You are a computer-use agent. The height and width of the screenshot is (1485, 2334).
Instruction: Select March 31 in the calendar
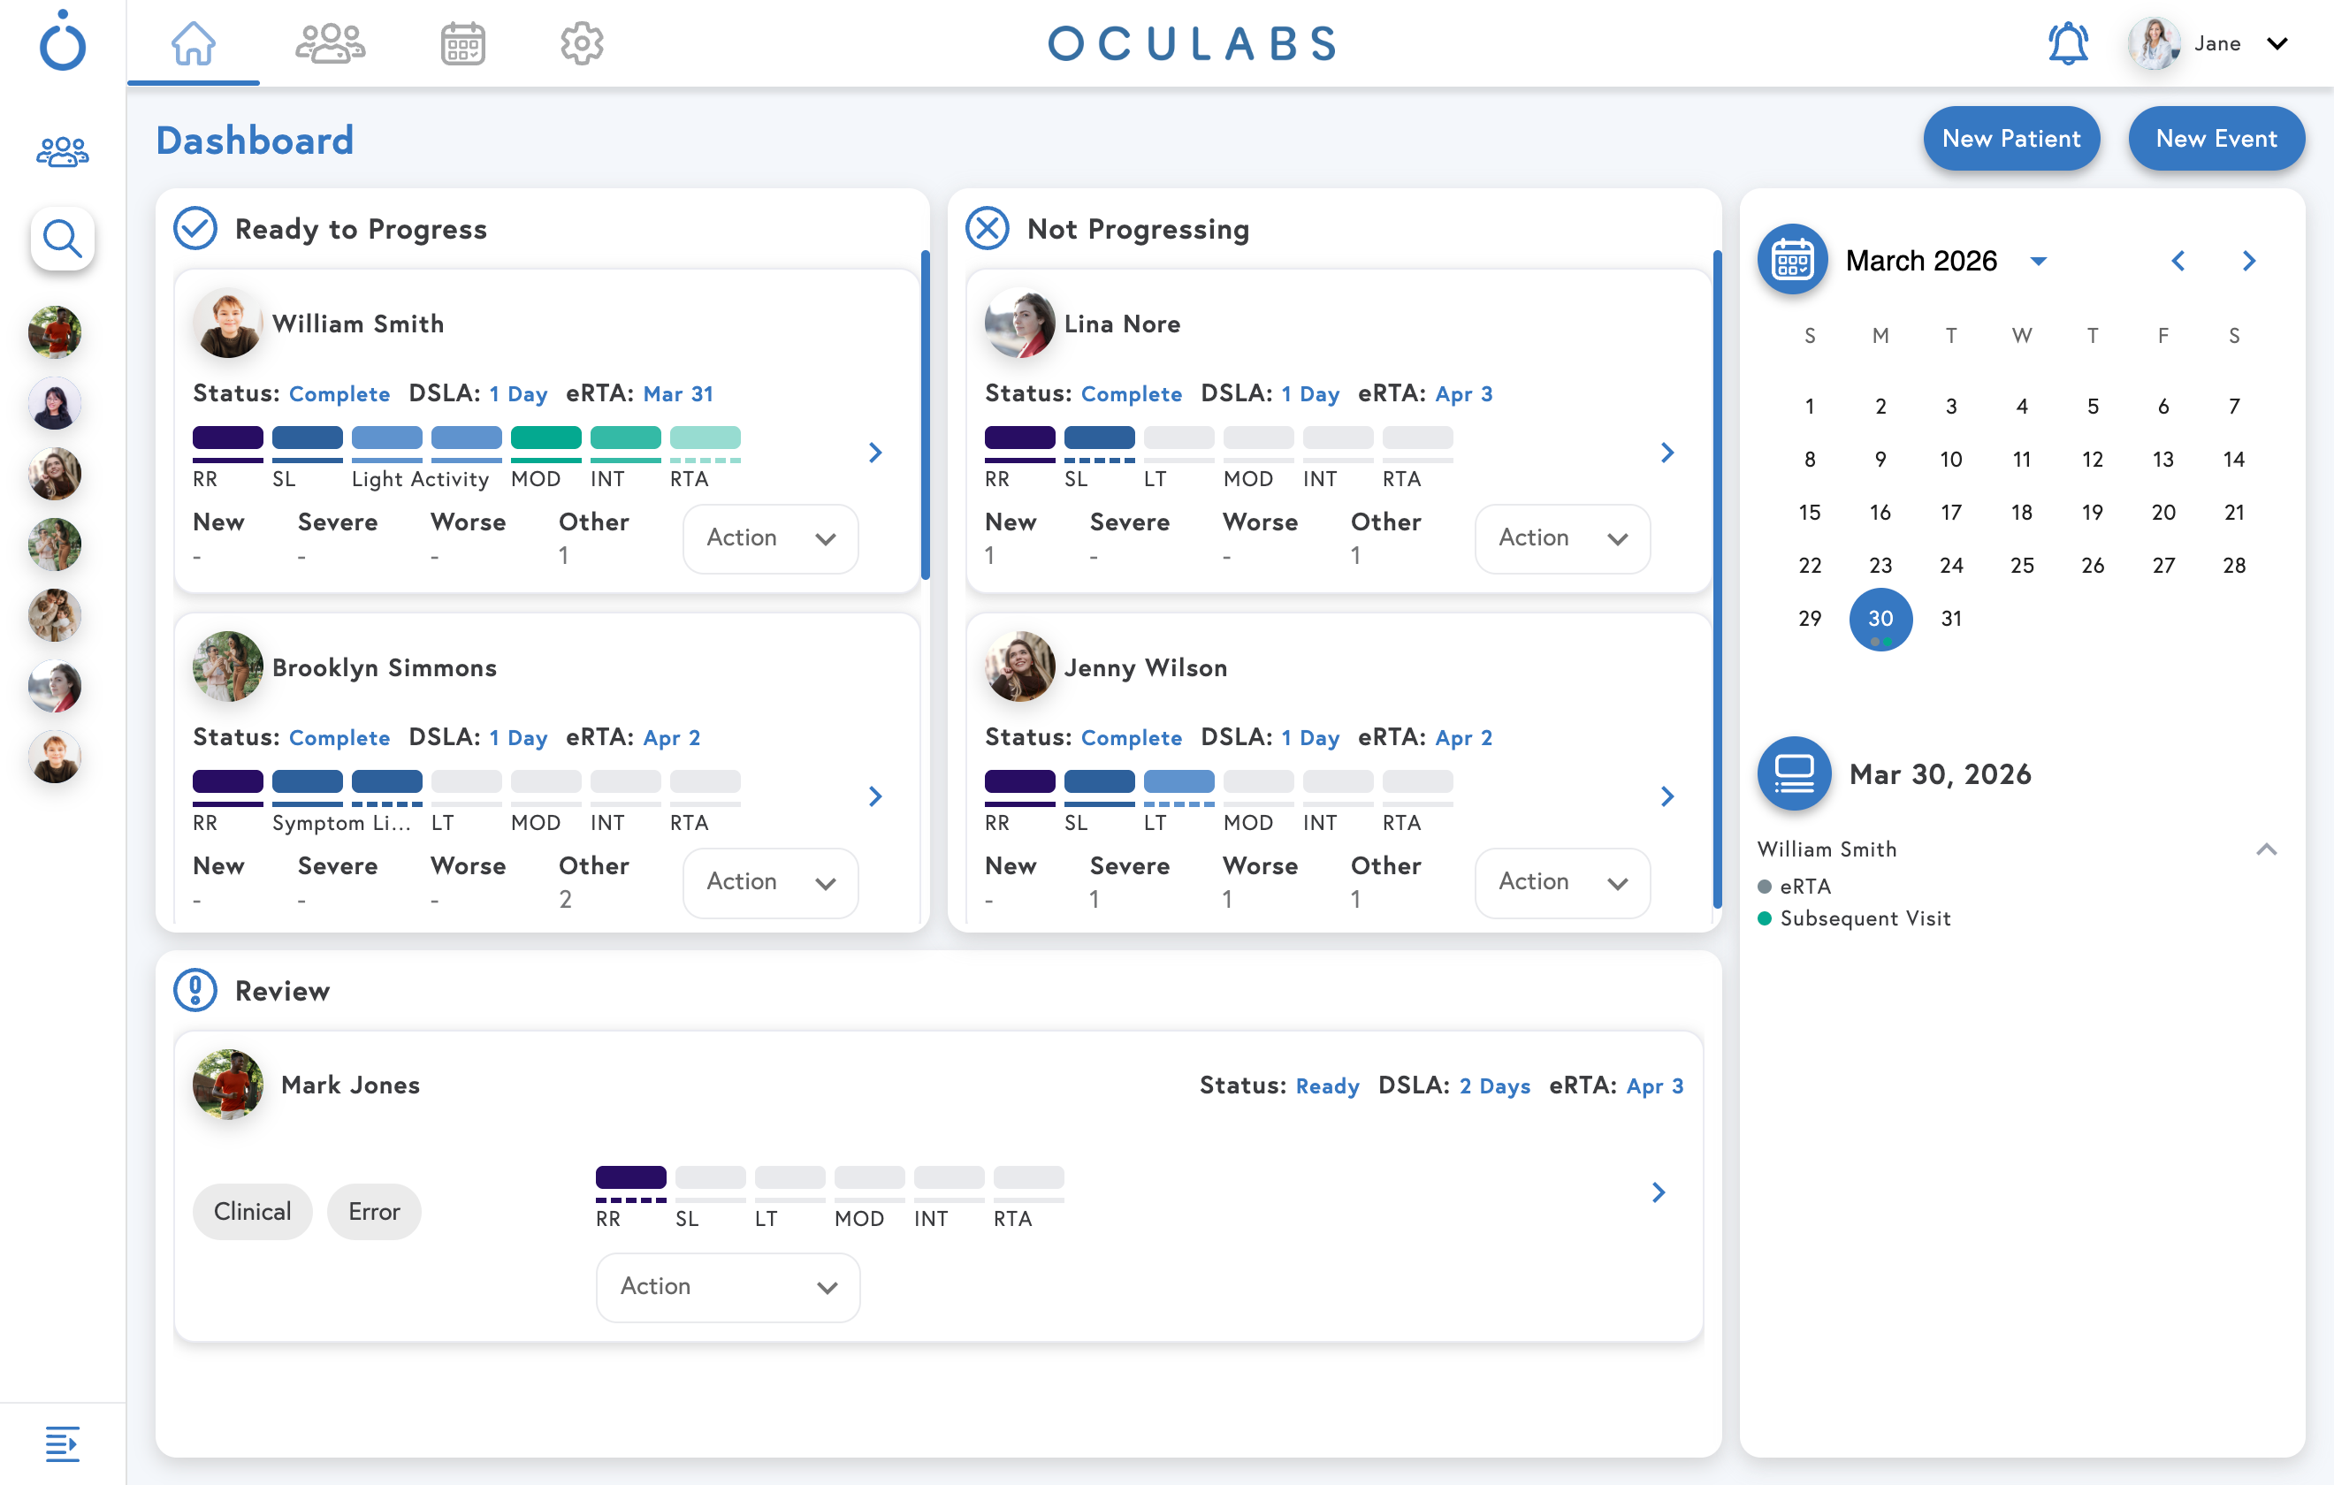1951,619
